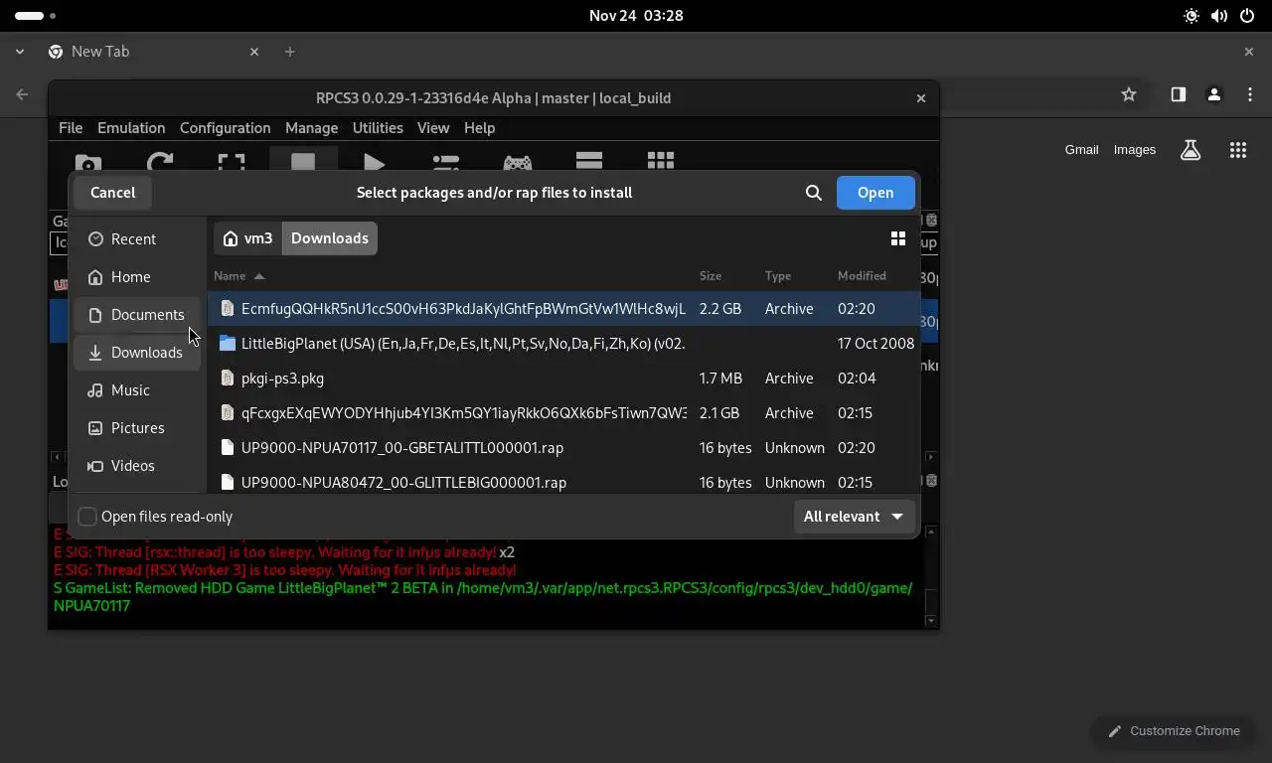Select Videos in the sidebar
Screen dimensions: 1272x763
point(137,466)
